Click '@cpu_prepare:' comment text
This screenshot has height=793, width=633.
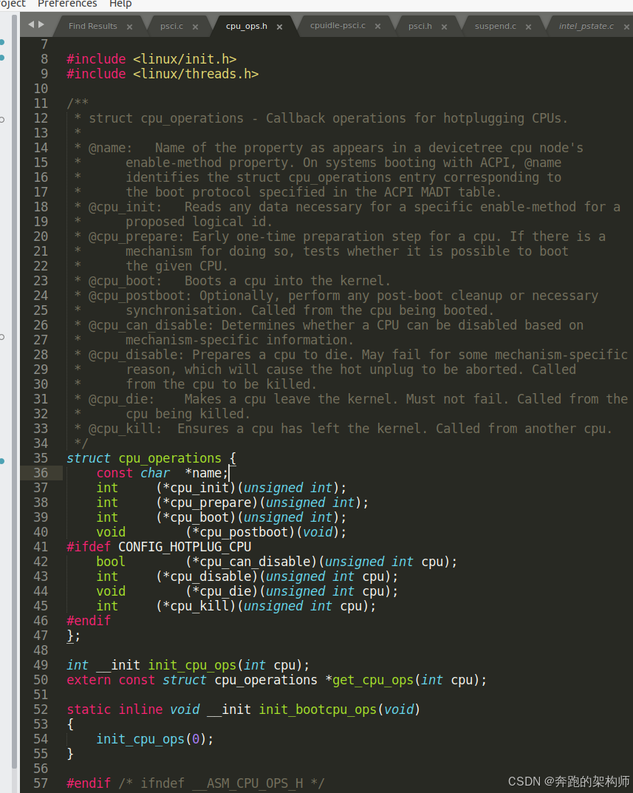(x=137, y=236)
